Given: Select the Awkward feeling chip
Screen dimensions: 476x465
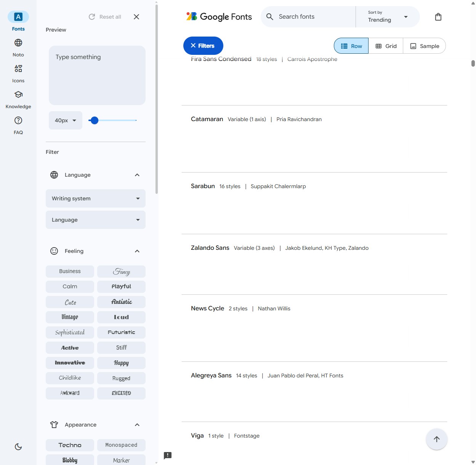Looking at the screenshot, I should tap(70, 393).
